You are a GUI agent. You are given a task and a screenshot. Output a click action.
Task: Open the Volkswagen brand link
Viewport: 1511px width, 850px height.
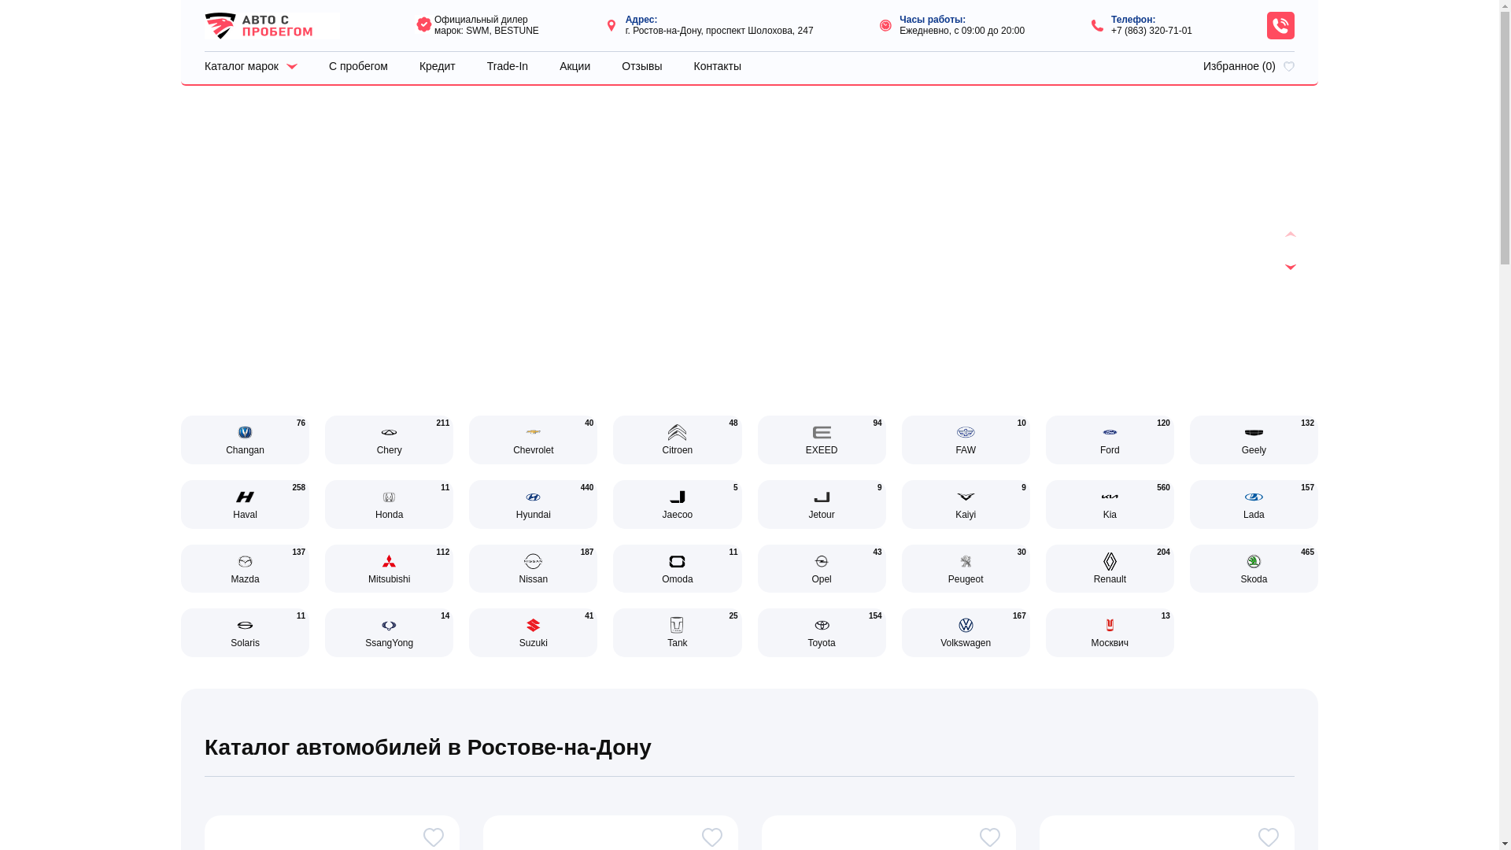966,633
